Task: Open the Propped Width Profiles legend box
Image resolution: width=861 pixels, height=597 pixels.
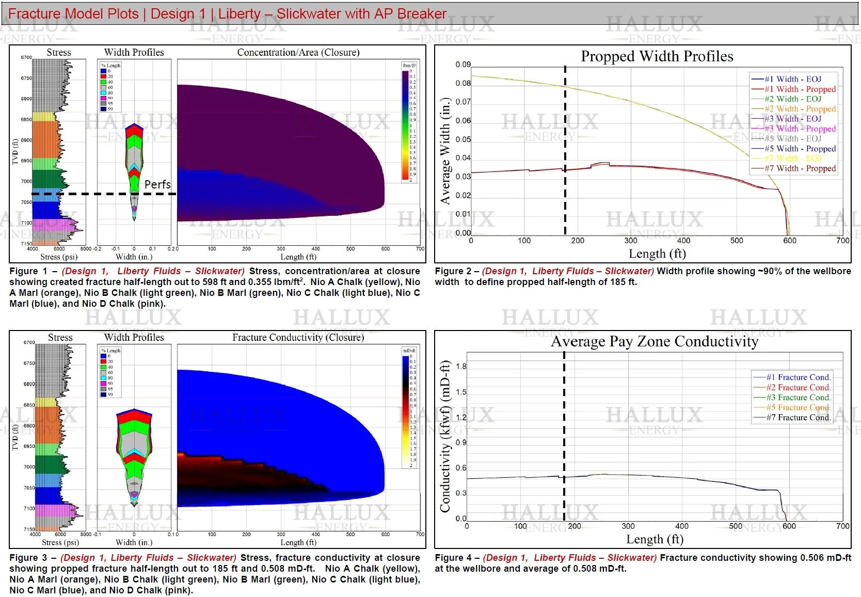Action: (x=794, y=124)
